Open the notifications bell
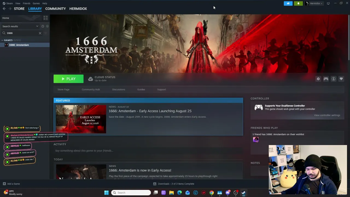This screenshot has width=350, height=197. coord(298,3)
